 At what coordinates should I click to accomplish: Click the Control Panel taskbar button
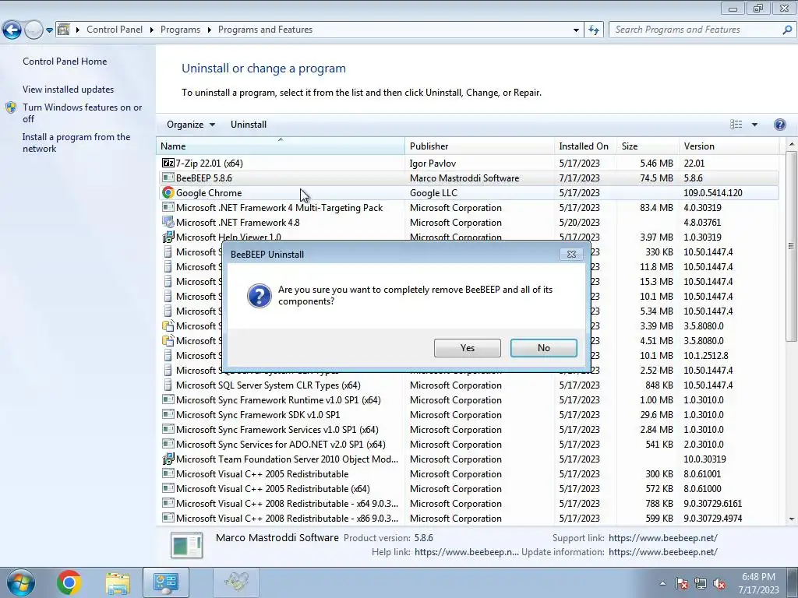[x=166, y=582]
